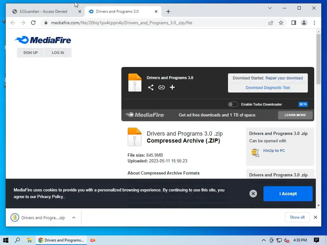Screen dimensions: 327x245
Task: Click the share this page icon in address bar
Action: point(271,23)
